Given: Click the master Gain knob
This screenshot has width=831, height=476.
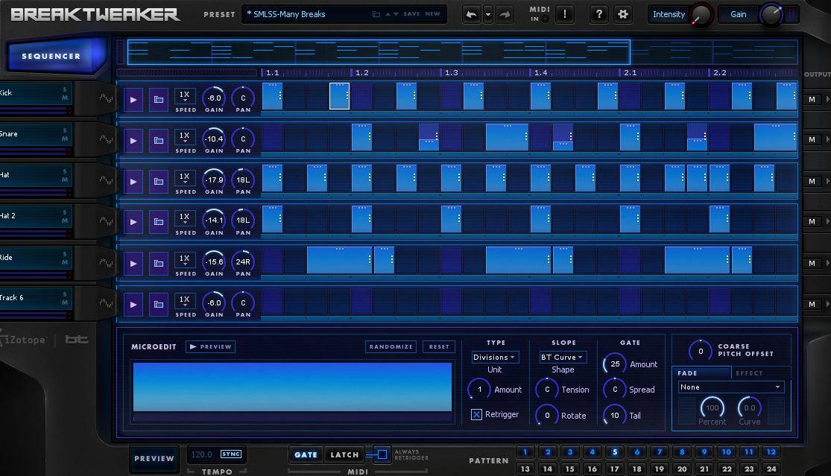Looking at the screenshot, I should coord(771,15).
